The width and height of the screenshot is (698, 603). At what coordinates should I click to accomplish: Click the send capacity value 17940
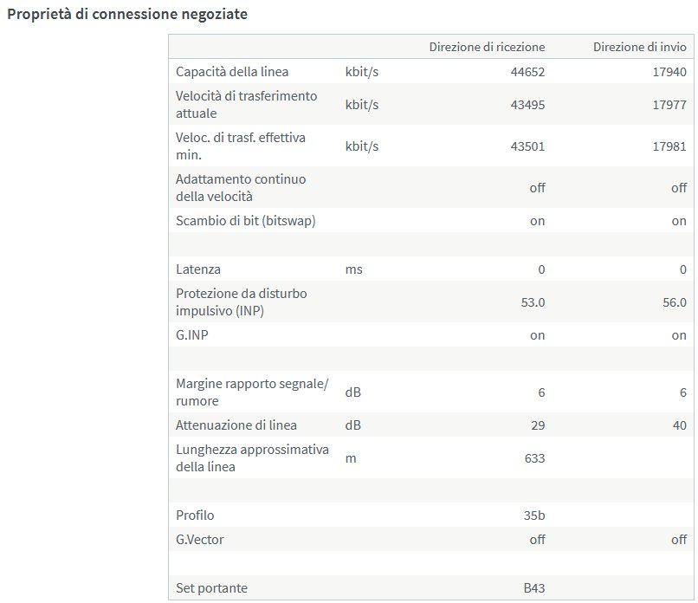point(669,72)
